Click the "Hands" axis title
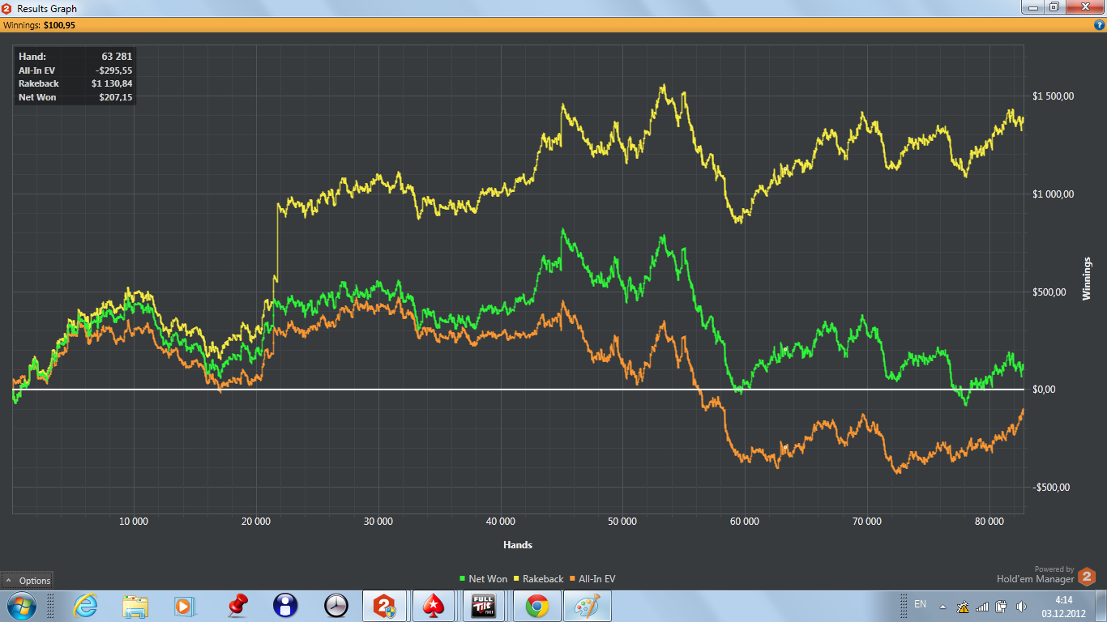Viewport: 1107px width, 622px height. (x=518, y=545)
